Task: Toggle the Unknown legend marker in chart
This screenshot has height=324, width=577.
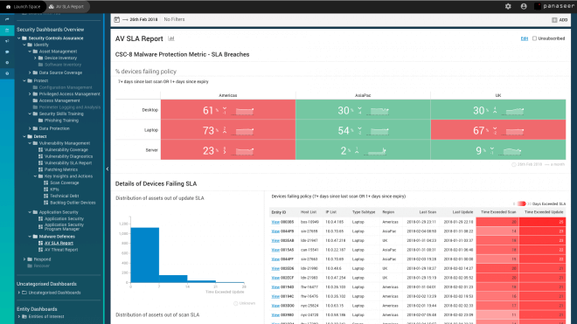Action: (235, 303)
